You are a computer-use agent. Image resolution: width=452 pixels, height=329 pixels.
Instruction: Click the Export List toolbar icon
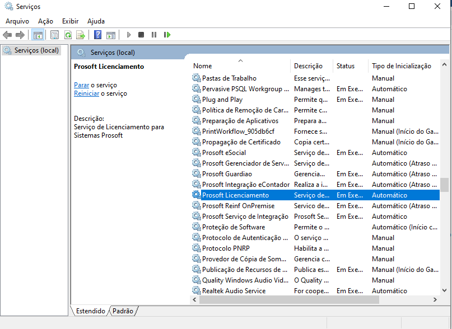coord(81,35)
